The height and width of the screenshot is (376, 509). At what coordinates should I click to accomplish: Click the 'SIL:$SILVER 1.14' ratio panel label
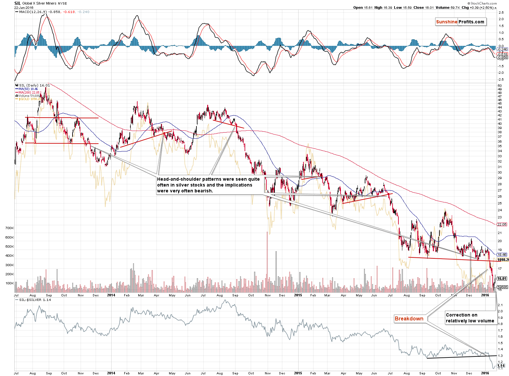[35, 300]
